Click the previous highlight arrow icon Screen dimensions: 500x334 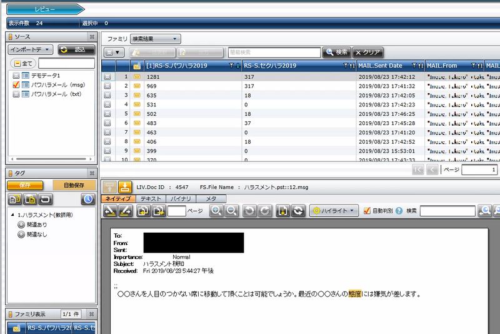111,211
